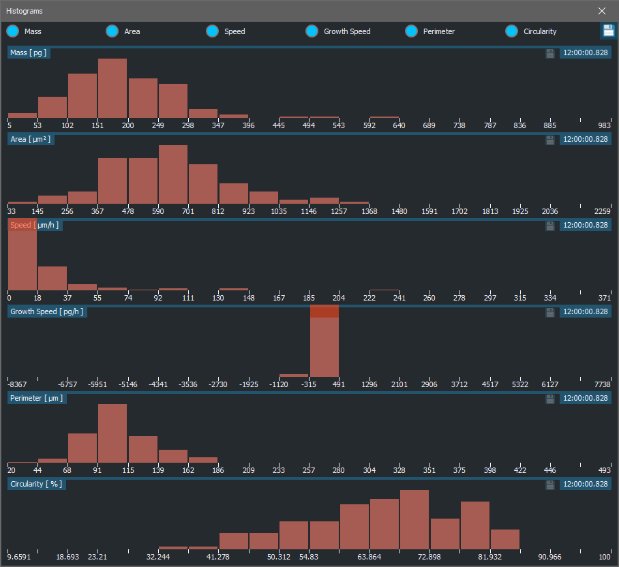Select the tallest Circularity histogram bar
Viewport: 619px width, 567px height.
pos(414,519)
